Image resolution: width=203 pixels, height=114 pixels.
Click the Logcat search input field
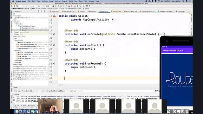117,91
